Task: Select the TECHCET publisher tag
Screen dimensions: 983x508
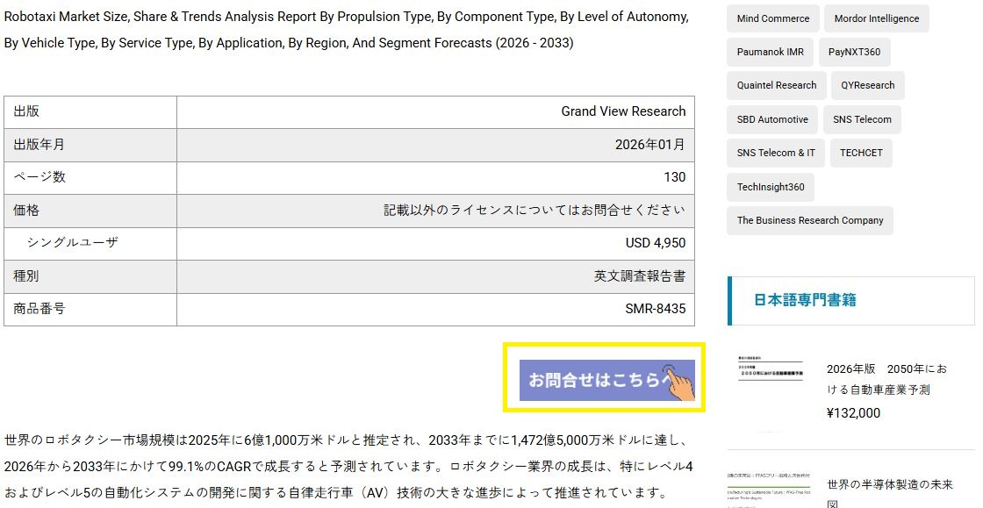Action: tap(860, 153)
